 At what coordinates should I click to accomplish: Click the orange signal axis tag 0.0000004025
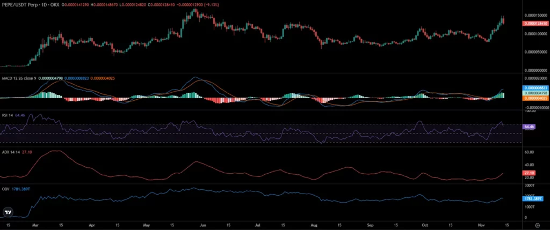tap(535, 98)
